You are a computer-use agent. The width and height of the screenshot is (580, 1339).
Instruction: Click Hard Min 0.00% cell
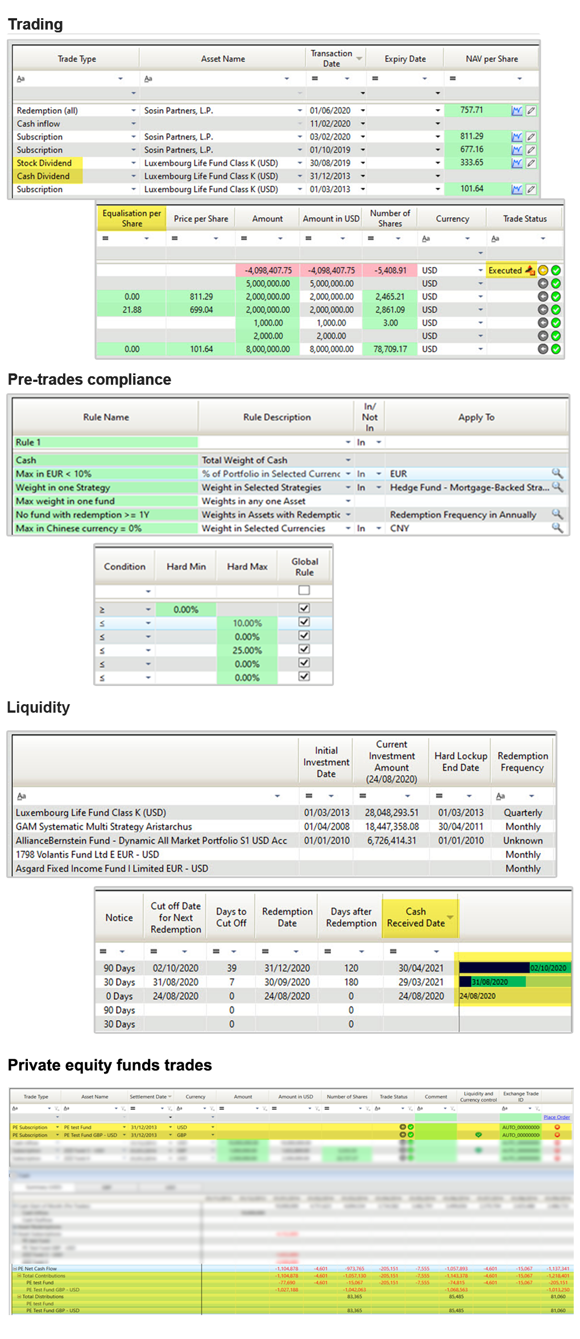coord(186,609)
